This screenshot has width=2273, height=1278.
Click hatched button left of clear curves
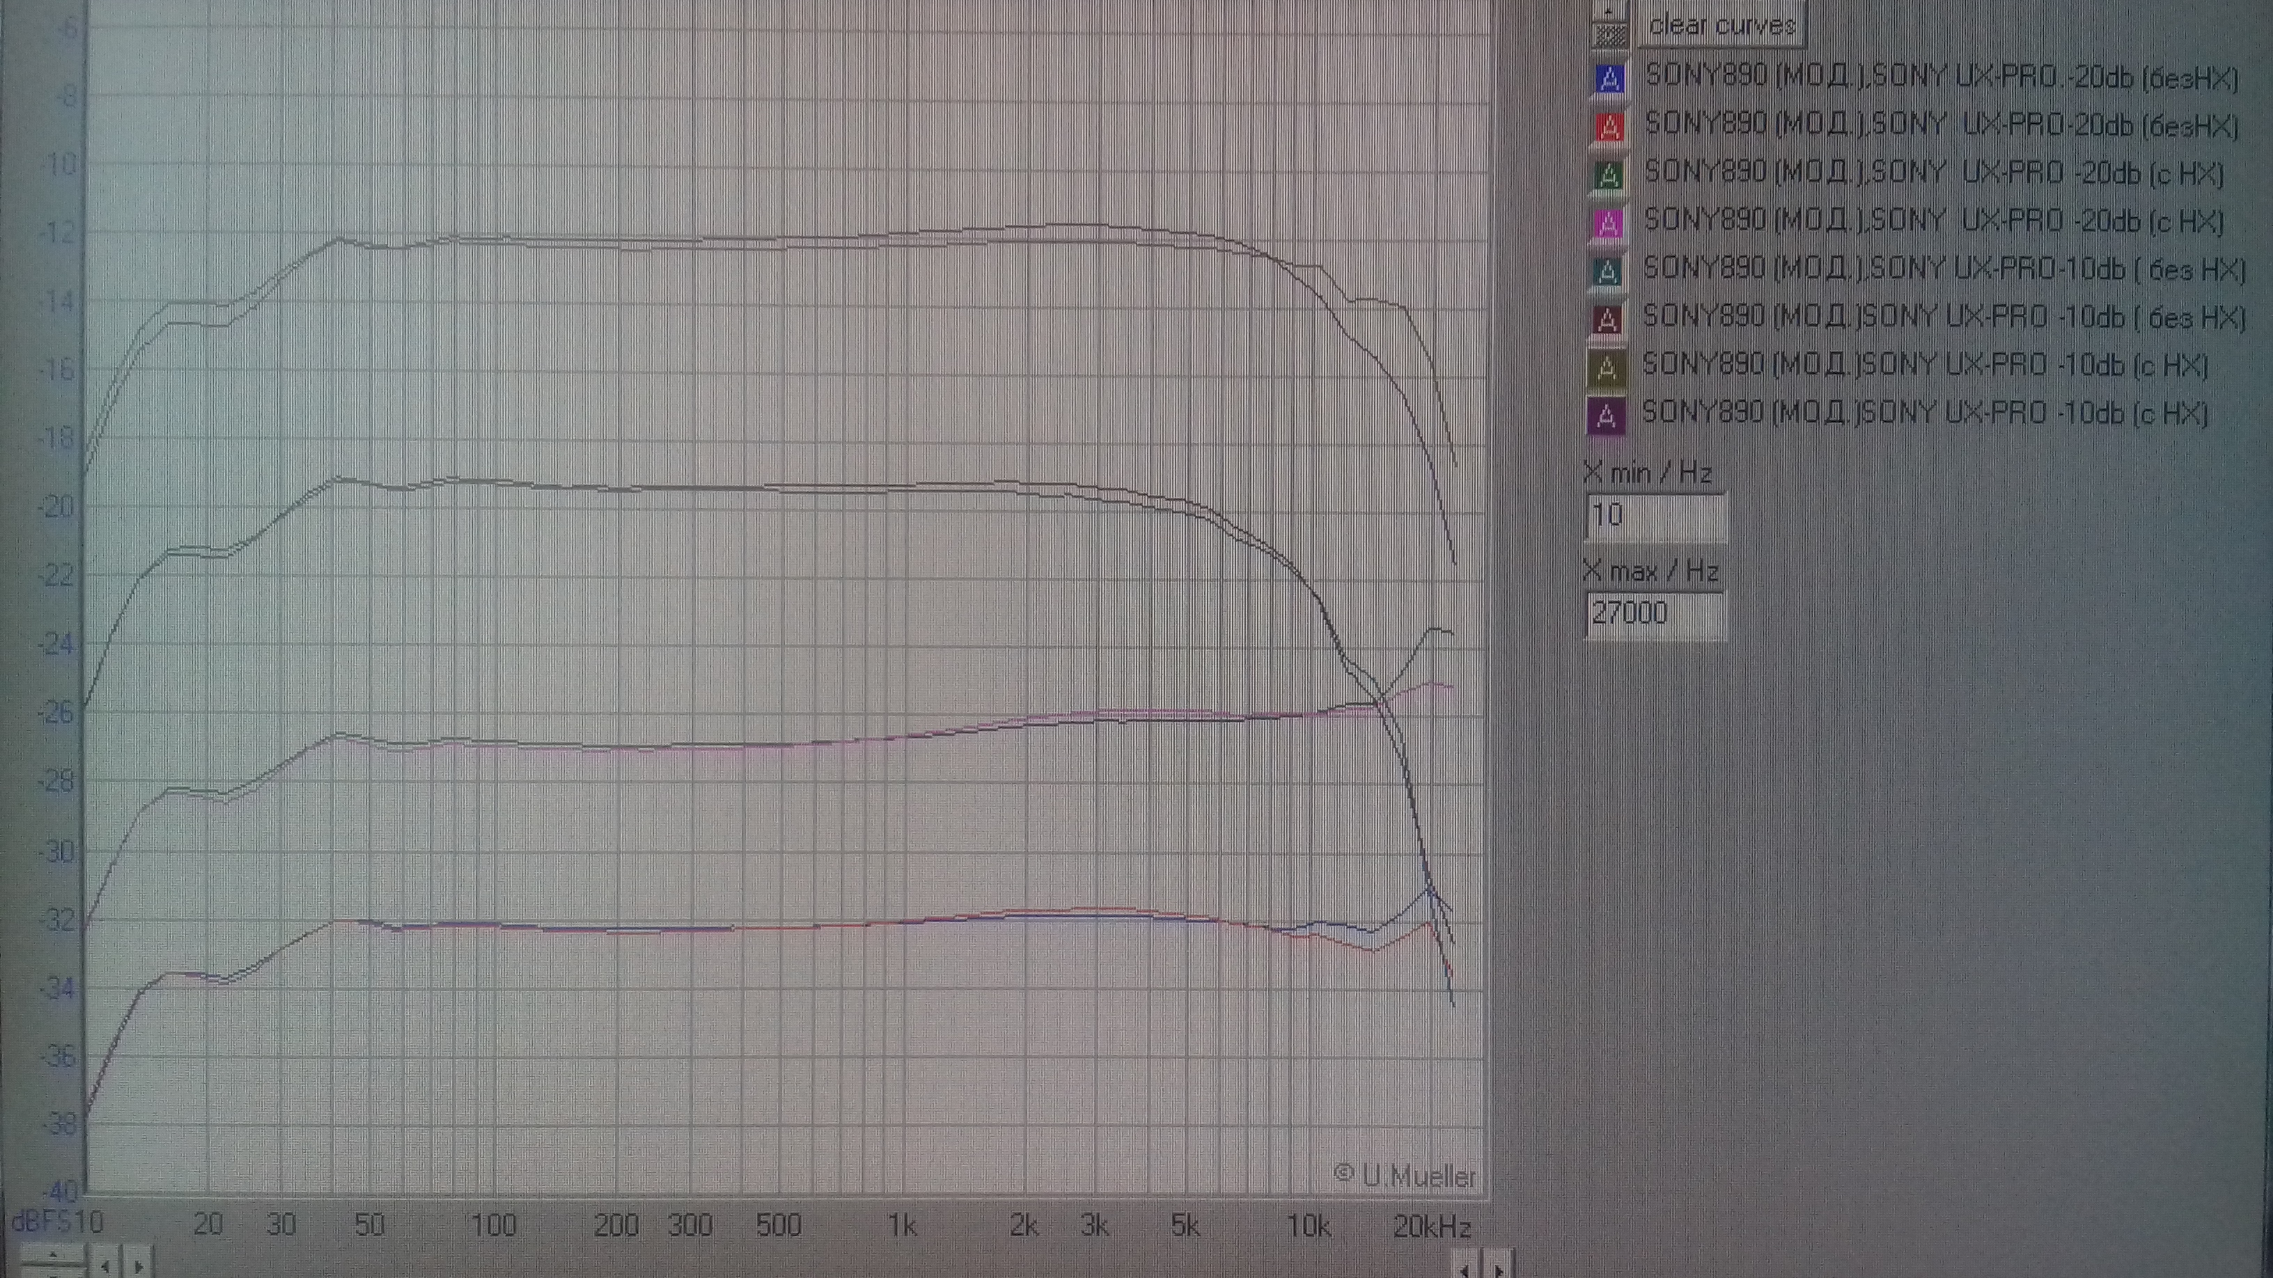click(x=1611, y=35)
